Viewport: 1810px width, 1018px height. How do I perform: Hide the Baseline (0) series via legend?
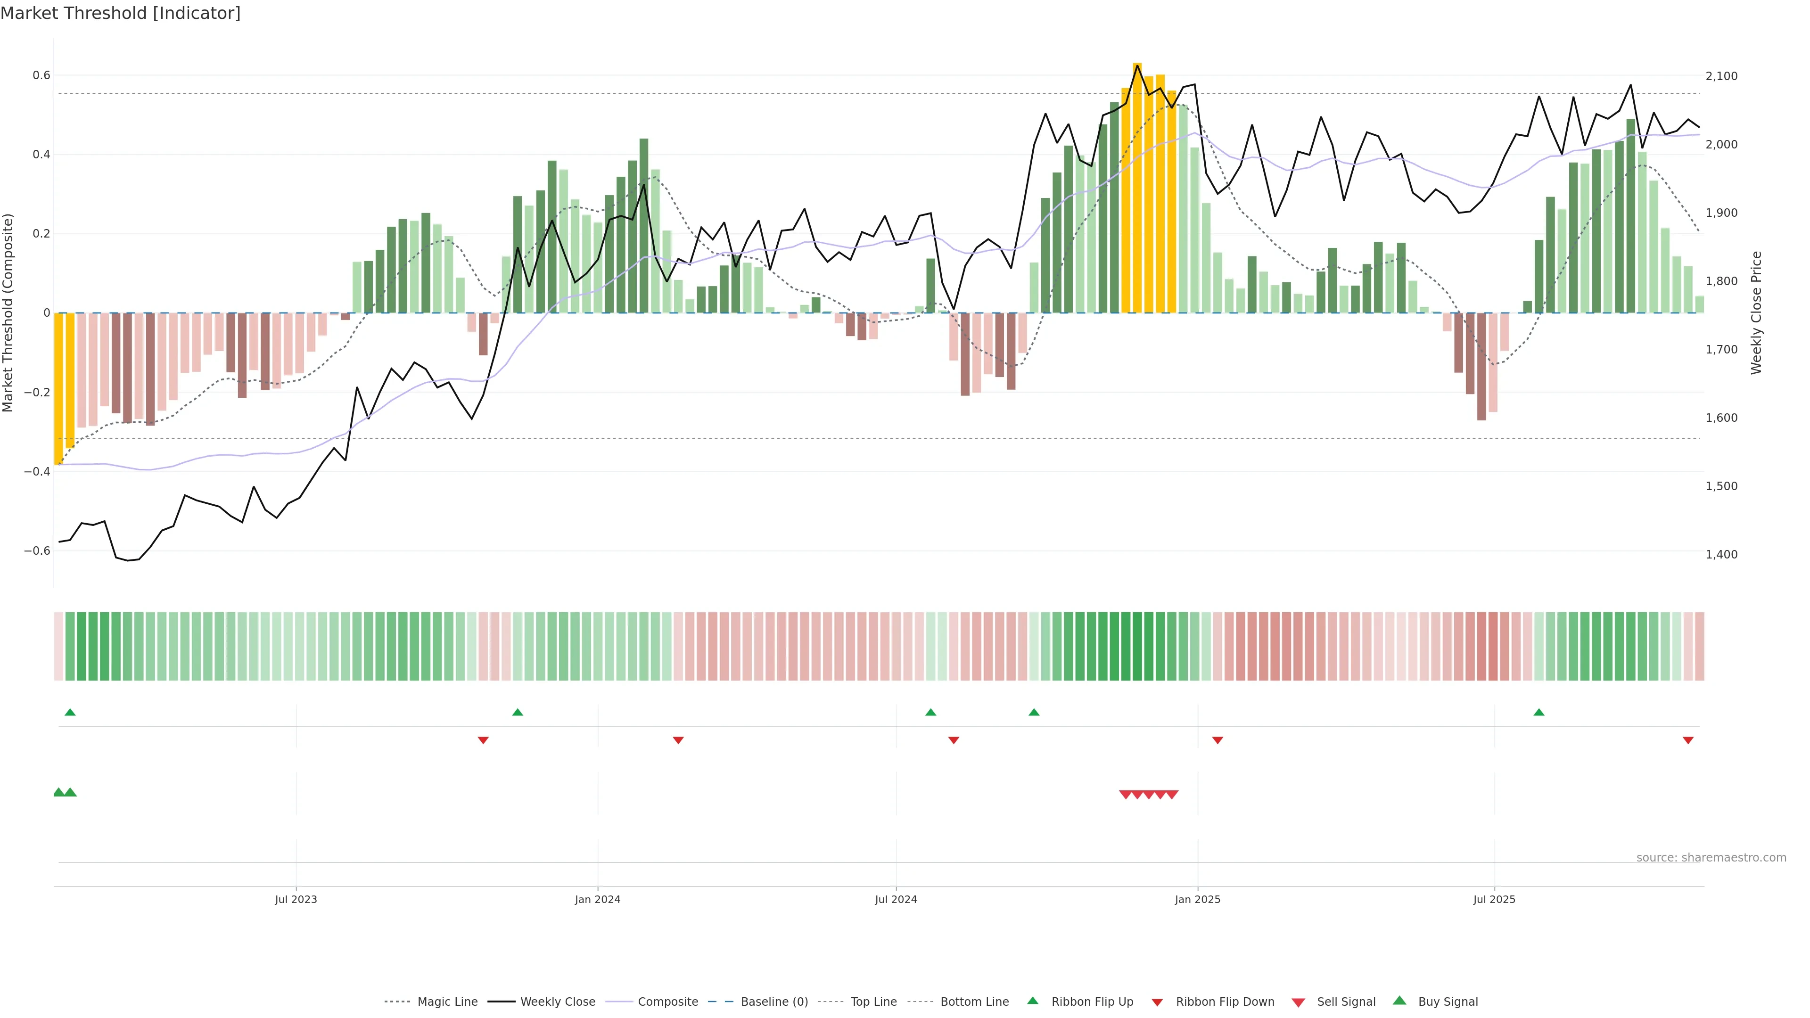773,1002
